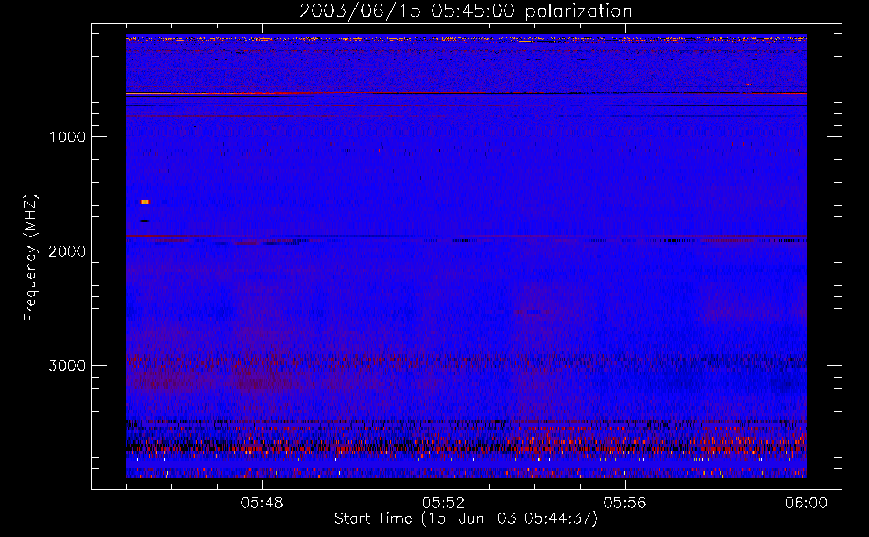Click the 3000 frequency tick label
The image size is (869, 537).
(67, 366)
